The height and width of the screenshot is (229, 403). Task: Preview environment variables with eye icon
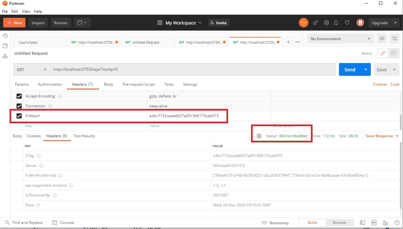pyautogui.click(x=382, y=39)
